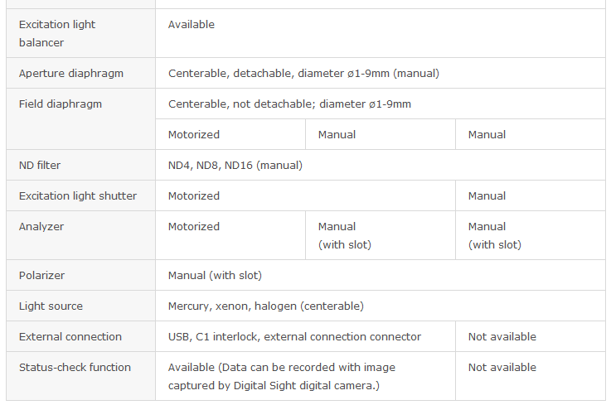611x405 pixels.
Task: Click the Excitation light shutter label
Action: coord(78,196)
